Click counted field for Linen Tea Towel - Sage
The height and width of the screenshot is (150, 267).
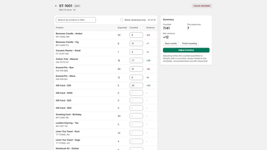(136, 141)
